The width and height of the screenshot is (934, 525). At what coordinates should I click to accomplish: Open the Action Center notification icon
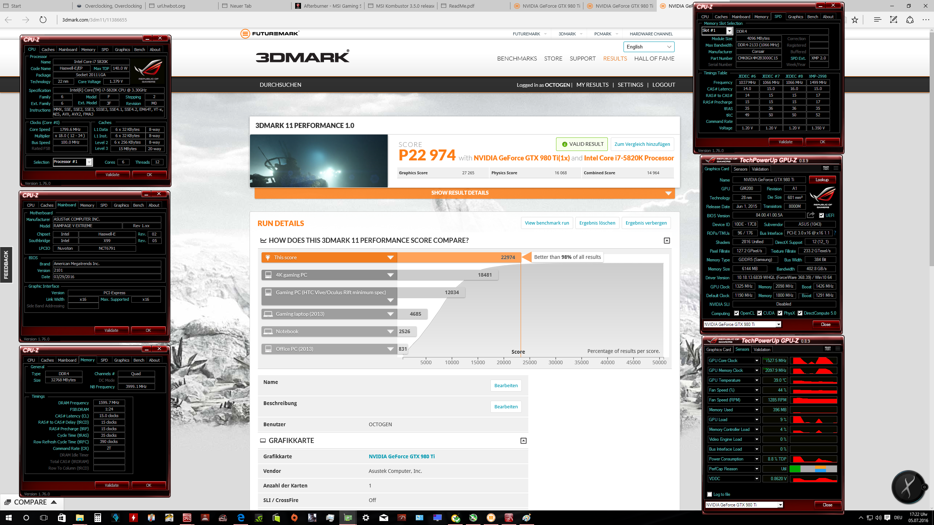887,518
